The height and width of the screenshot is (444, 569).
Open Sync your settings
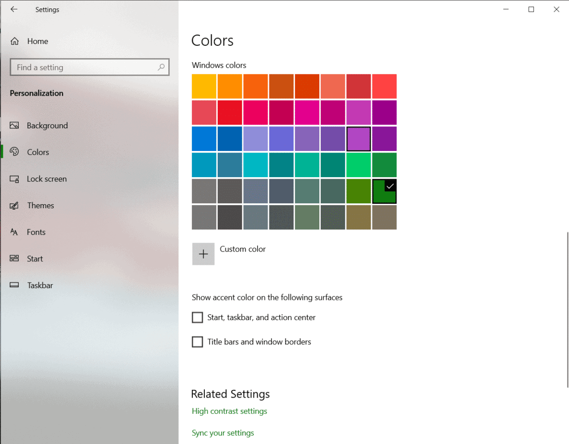tap(223, 433)
